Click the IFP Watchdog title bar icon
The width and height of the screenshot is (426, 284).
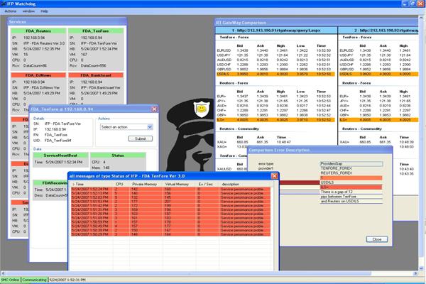[3, 4]
